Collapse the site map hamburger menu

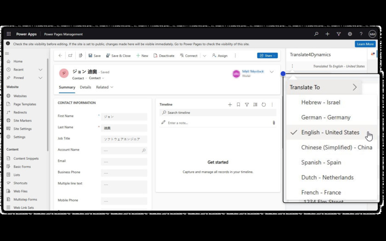point(7,53)
